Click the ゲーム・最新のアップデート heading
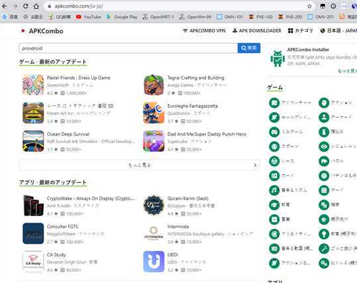 tap(53, 62)
